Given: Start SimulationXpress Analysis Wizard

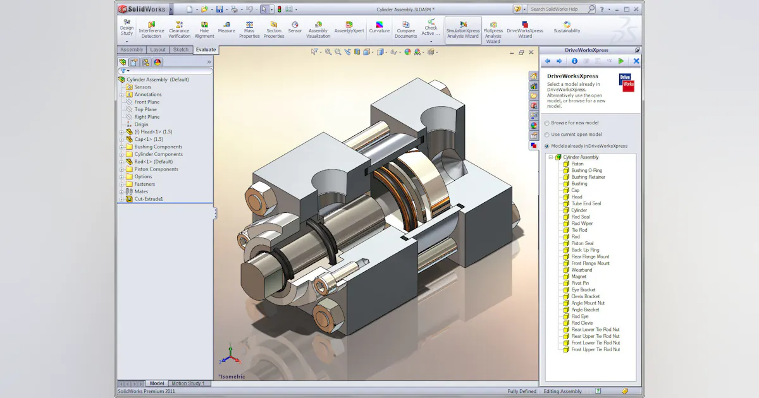Looking at the screenshot, I should 463,30.
